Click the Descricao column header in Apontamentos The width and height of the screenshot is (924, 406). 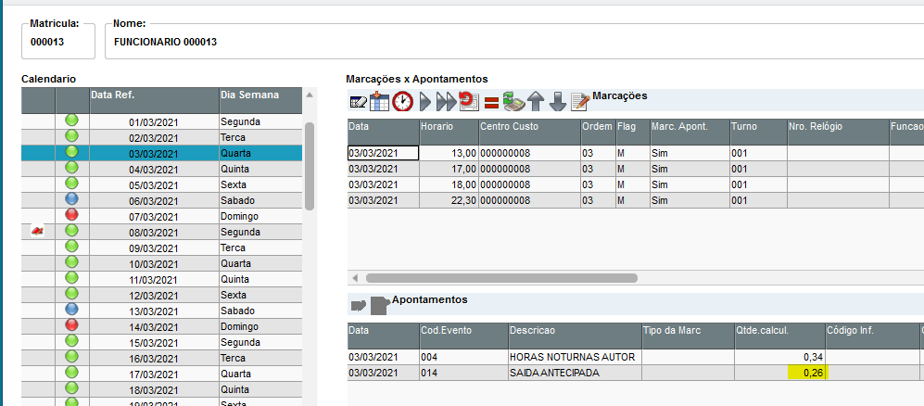point(575,336)
